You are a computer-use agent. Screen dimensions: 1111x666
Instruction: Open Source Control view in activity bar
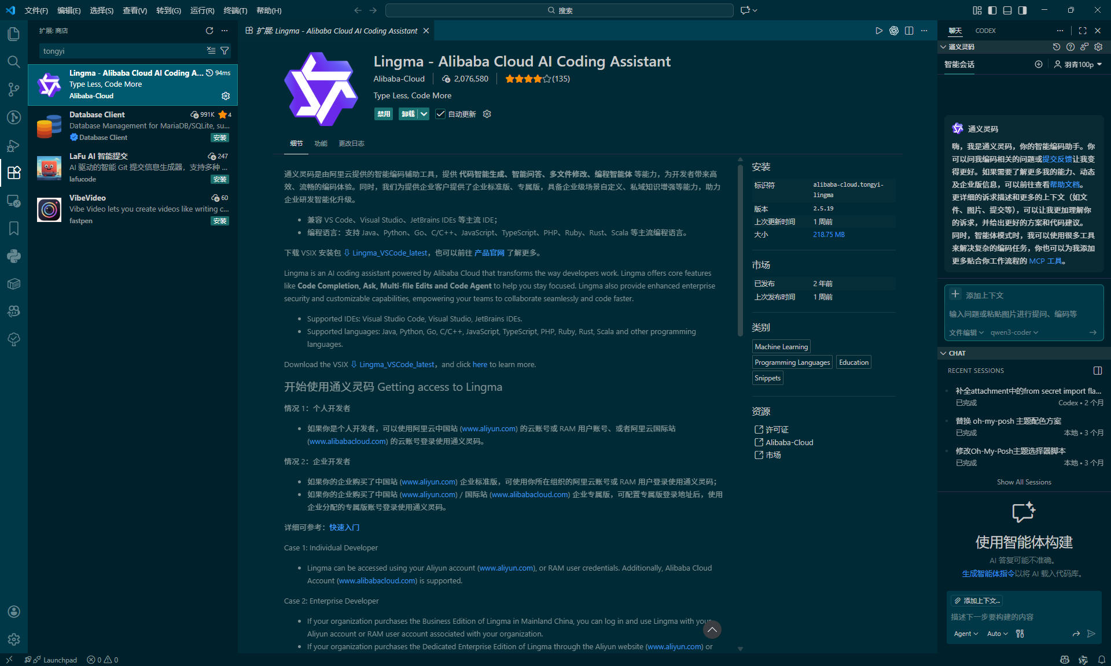pyautogui.click(x=14, y=90)
